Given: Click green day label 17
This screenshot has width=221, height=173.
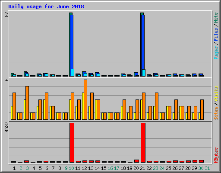Looking at the screenshot, I should pyautogui.click(x=117, y=168).
